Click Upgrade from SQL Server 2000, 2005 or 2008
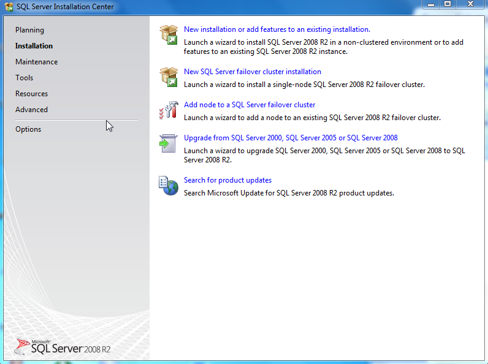 291,138
